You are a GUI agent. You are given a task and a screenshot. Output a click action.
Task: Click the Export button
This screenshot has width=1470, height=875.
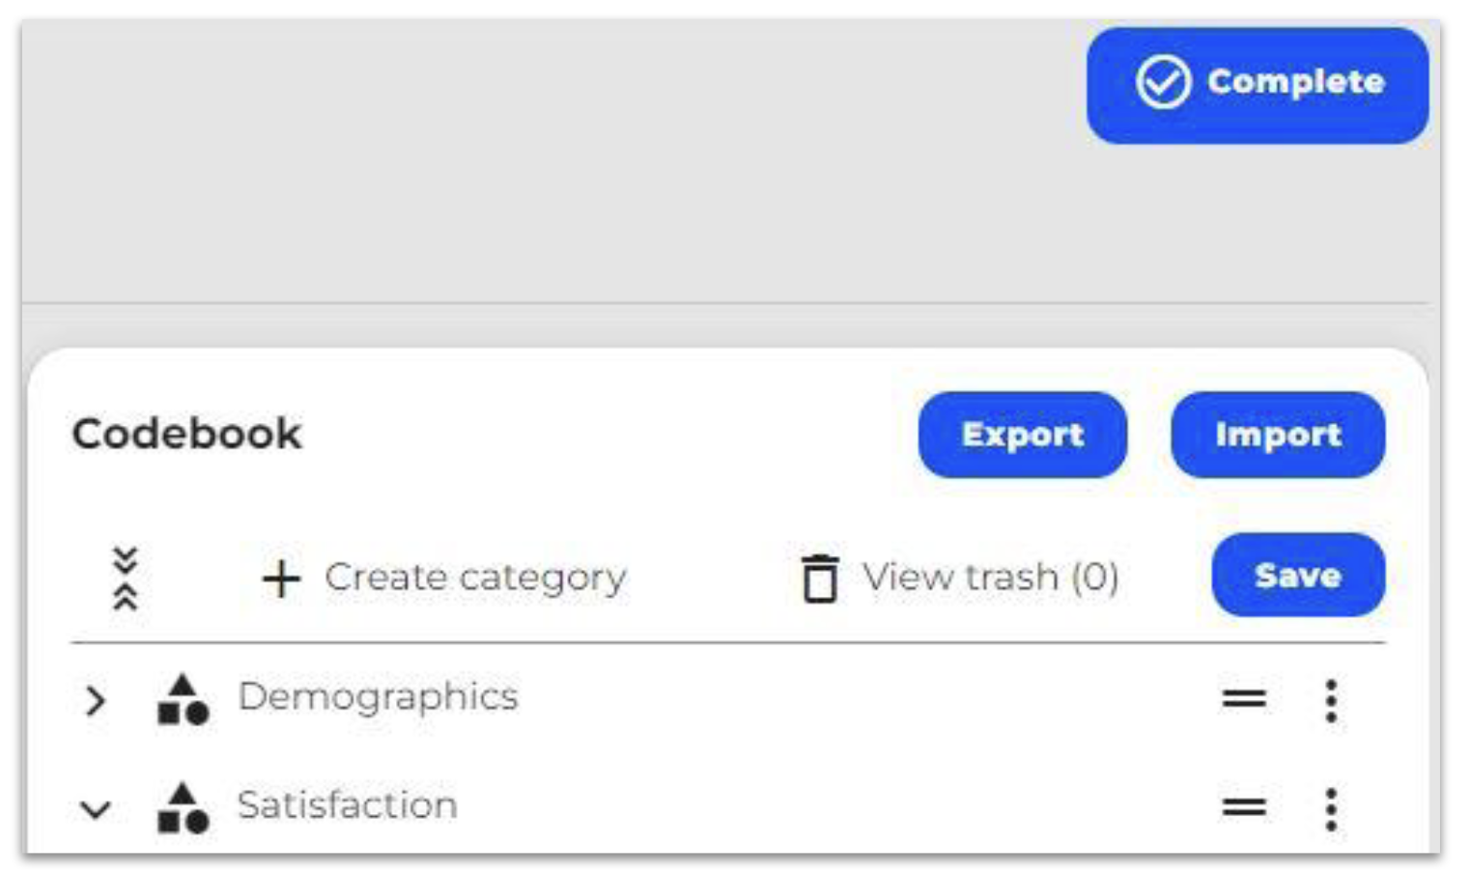(1022, 435)
